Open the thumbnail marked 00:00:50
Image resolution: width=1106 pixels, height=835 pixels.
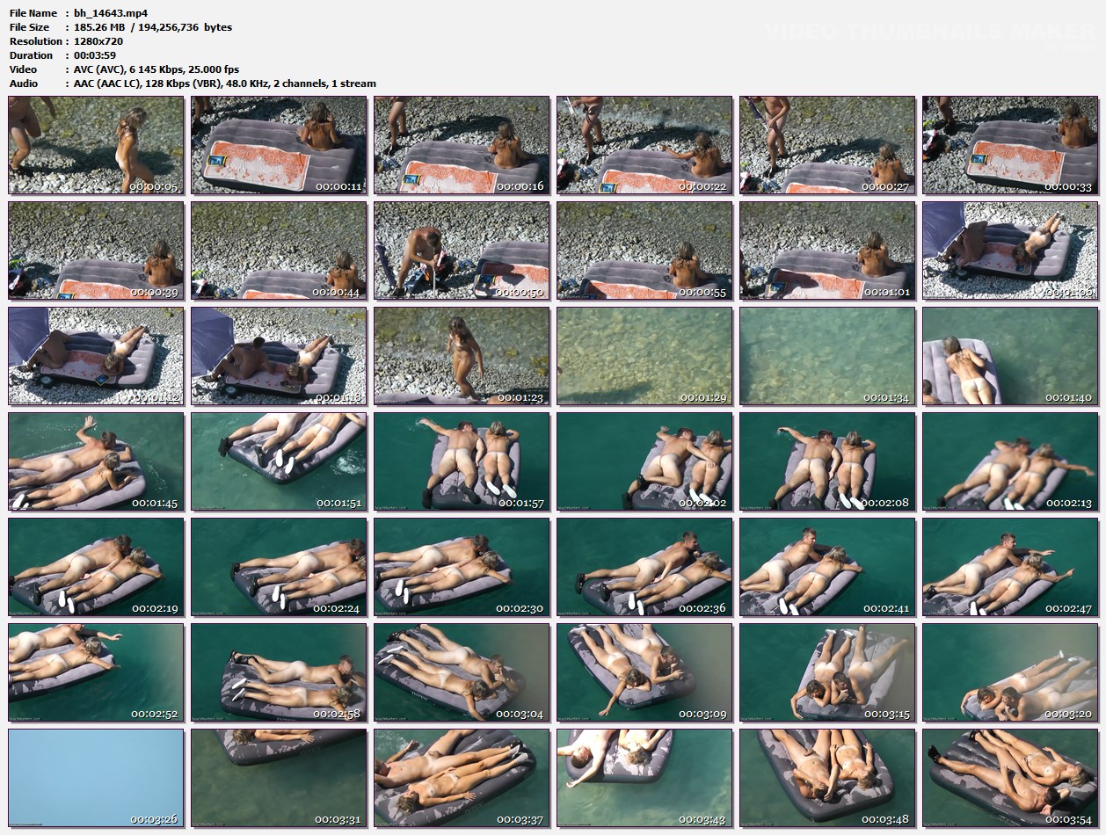462,250
